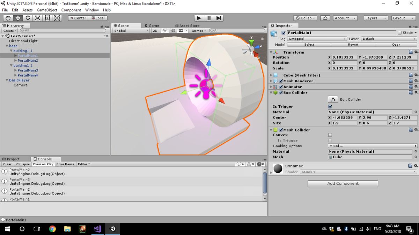Image resolution: width=419 pixels, height=235 pixels.
Task: Open the Gizmos dropdown
Action: click(x=199, y=31)
